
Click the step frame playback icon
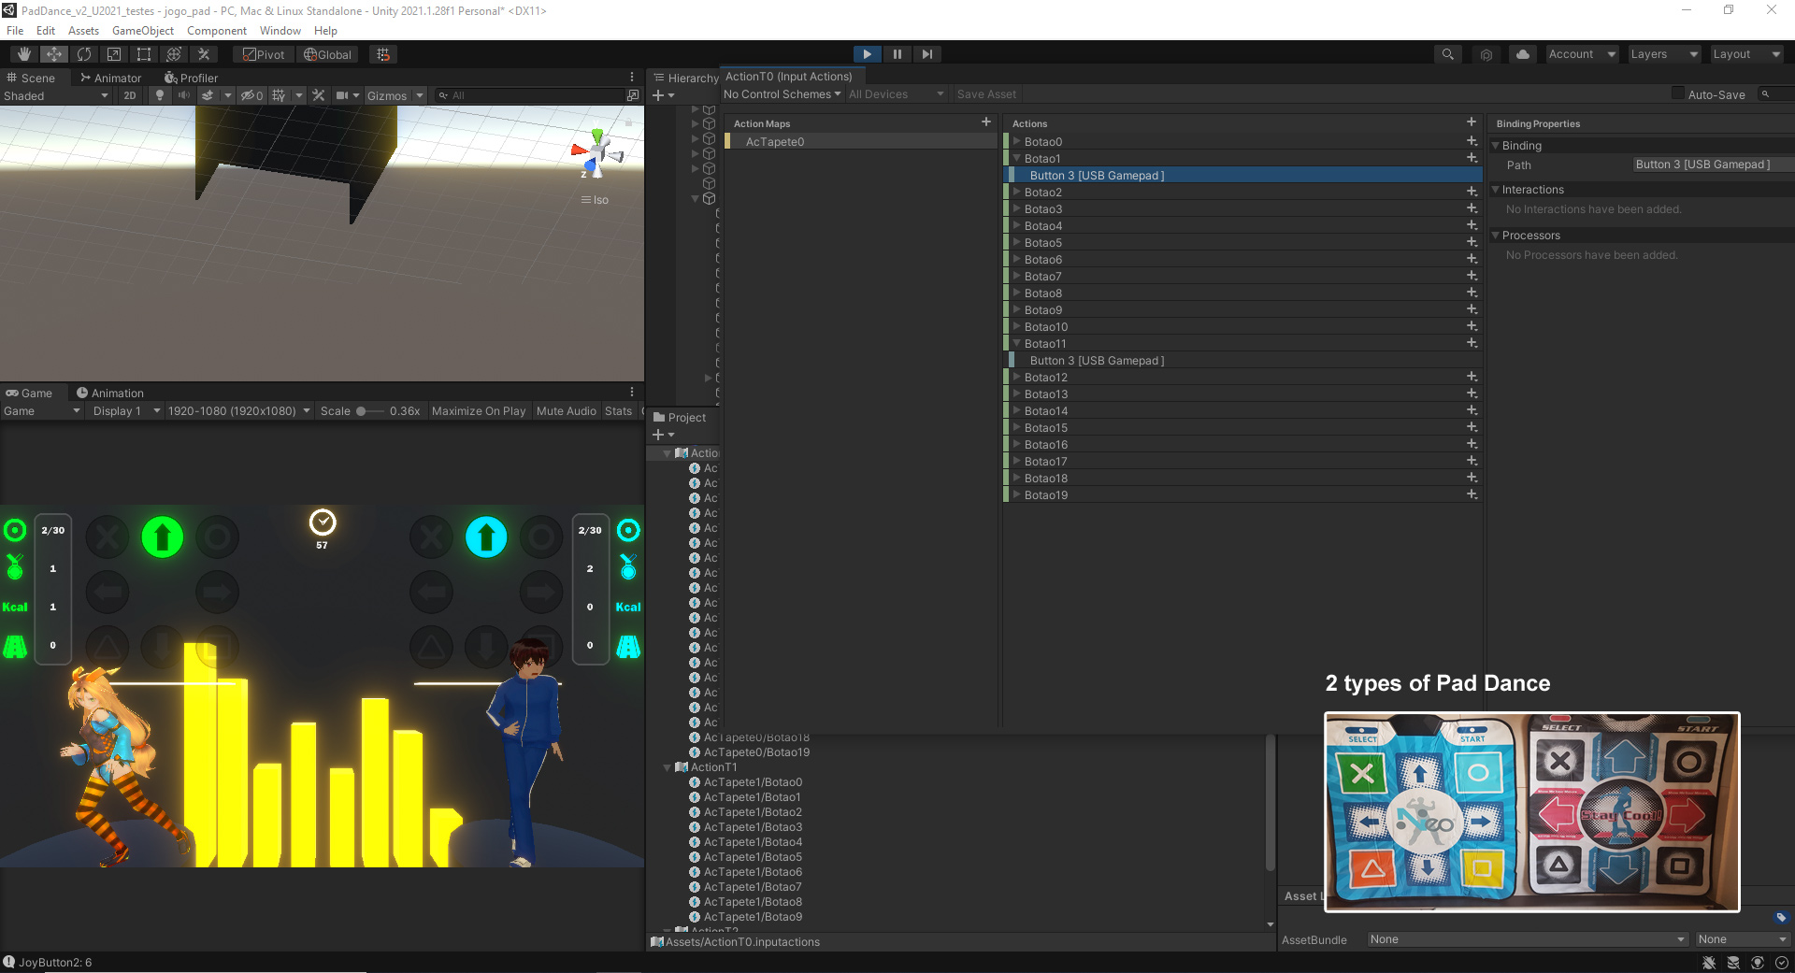pyautogui.click(x=926, y=54)
